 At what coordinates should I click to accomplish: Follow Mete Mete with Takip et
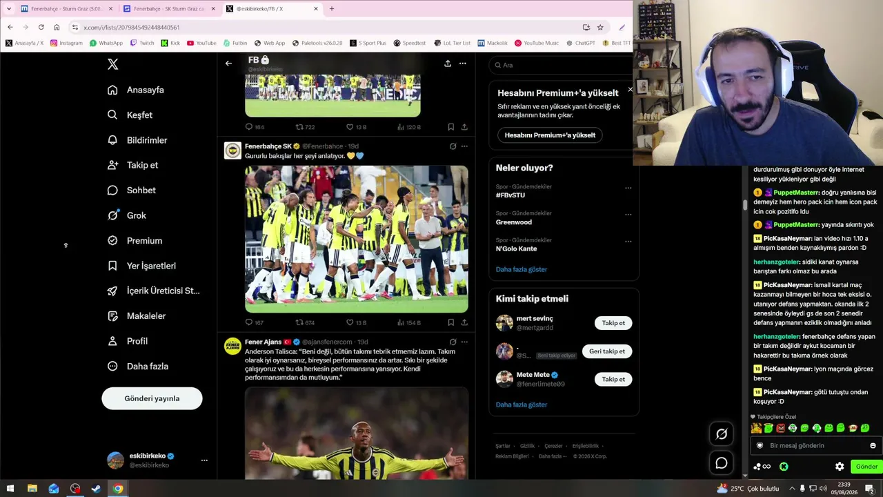(x=613, y=379)
